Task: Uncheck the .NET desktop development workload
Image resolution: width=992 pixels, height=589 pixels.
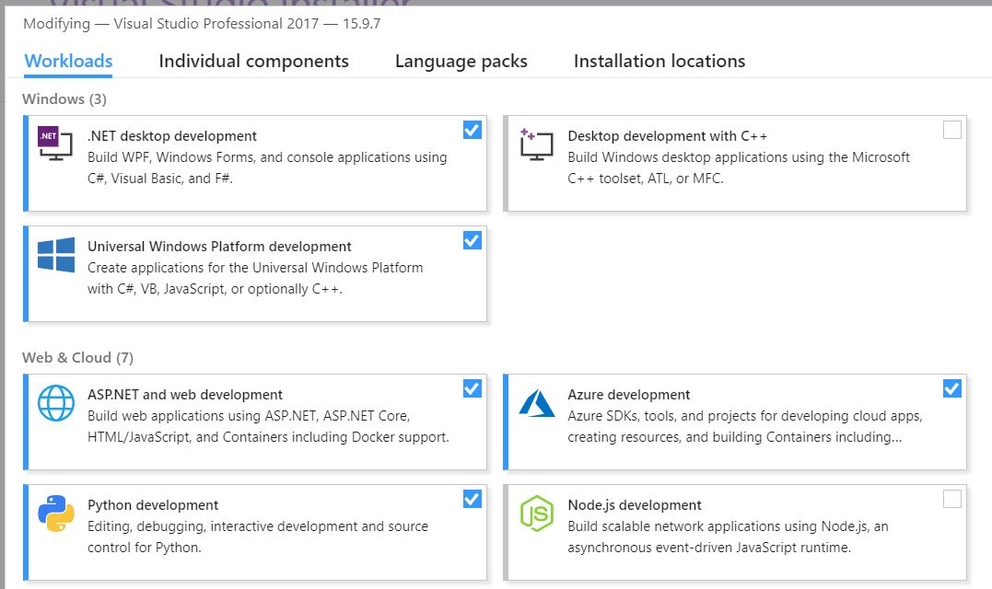Action: [472, 130]
